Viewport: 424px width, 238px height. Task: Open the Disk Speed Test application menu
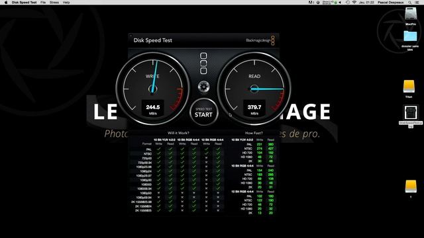pyautogui.click(x=24, y=2)
